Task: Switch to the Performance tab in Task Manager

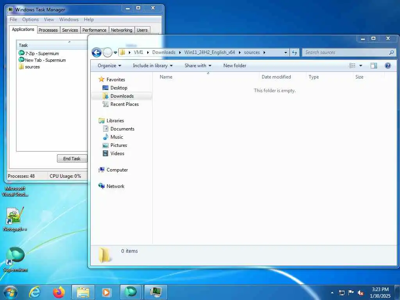Action: [95, 30]
